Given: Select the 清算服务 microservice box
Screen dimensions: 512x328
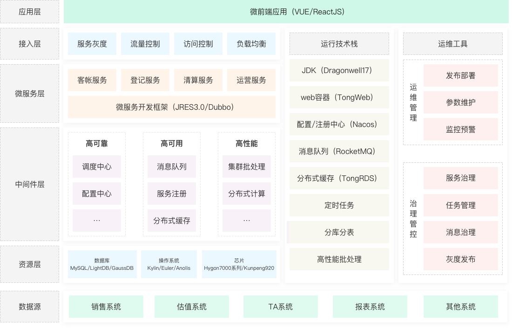Looking at the screenshot, I should pos(198,80).
